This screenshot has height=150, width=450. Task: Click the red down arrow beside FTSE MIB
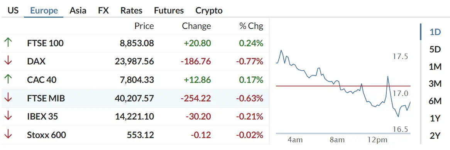click(x=8, y=98)
